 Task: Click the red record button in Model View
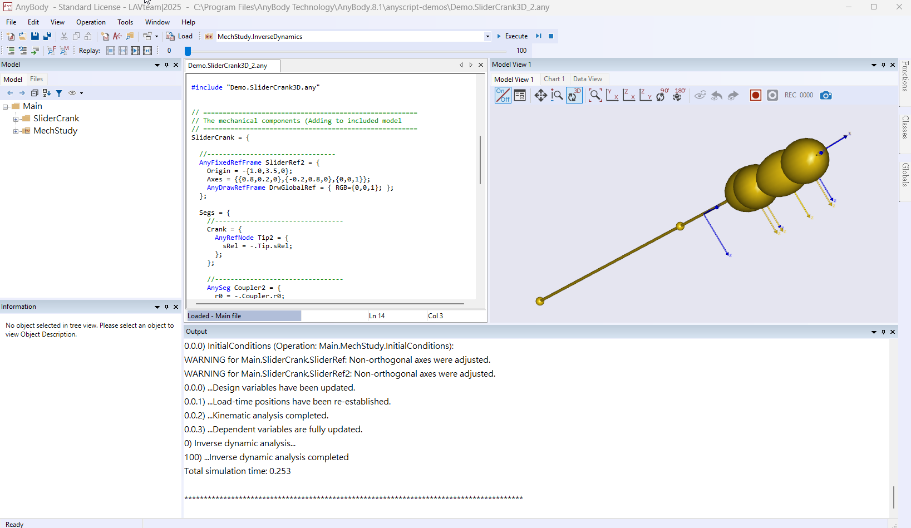click(755, 95)
